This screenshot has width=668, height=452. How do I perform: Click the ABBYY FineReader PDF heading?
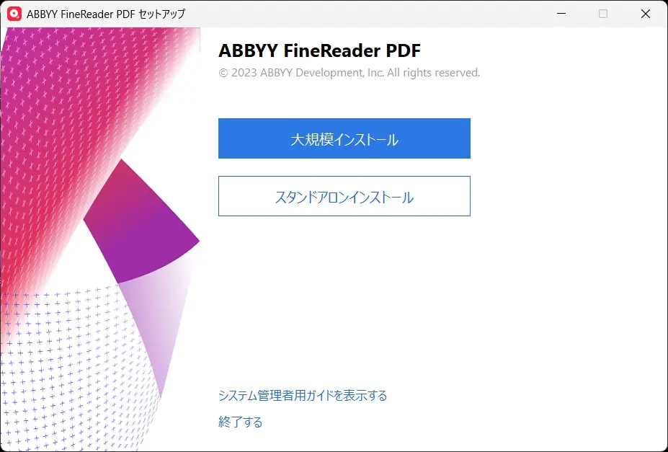coord(320,51)
